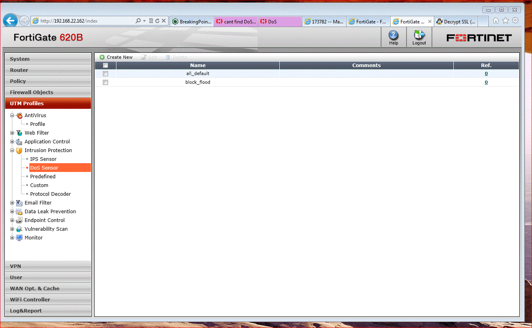This screenshot has width=532, height=328.
Task: Click the Monitor screen icon
Action: point(19,238)
